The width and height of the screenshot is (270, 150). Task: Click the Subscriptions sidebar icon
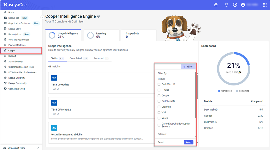click(5, 34)
